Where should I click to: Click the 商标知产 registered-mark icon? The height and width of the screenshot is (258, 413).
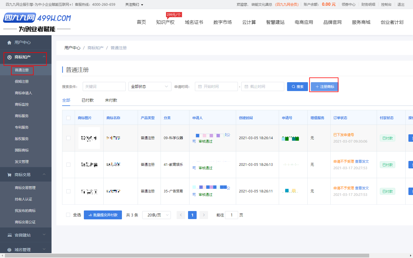tap(9, 57)
